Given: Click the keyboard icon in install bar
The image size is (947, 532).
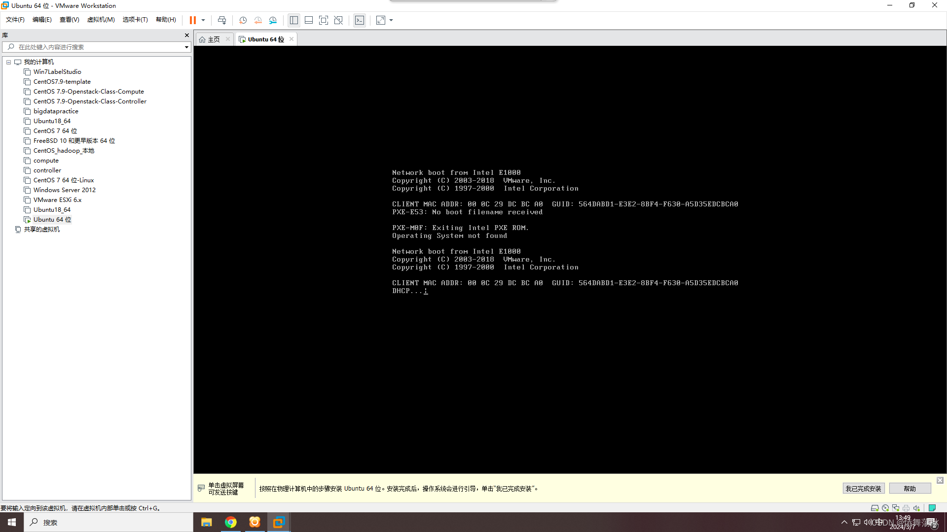Looking at the screenshot, I should [201, 488].
